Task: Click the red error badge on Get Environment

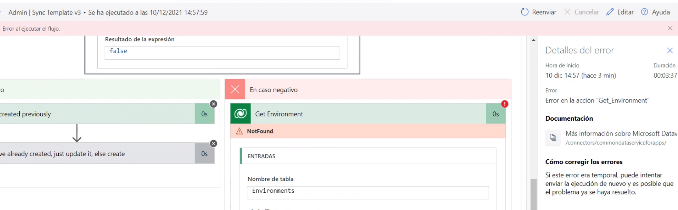Action: (504, 104)
